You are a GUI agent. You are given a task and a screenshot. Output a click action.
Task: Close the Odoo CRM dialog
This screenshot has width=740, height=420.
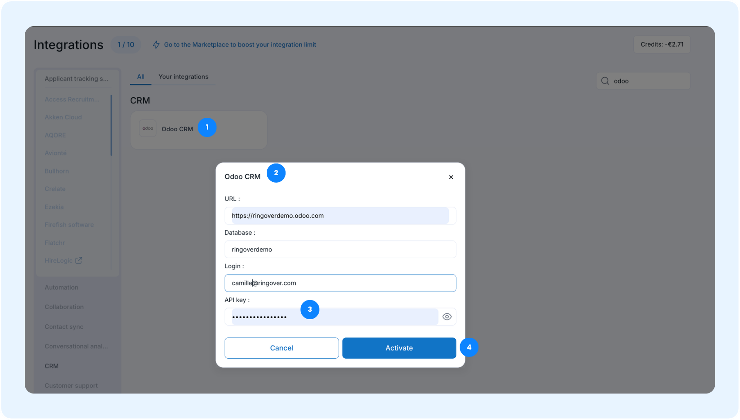(451, 177)
